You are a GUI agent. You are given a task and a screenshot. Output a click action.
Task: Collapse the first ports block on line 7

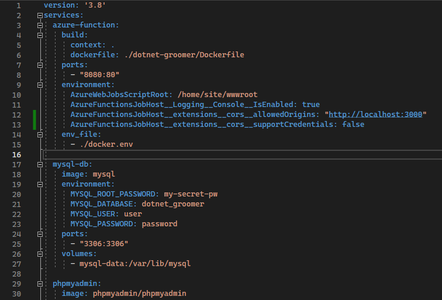[x=40, y=65]
